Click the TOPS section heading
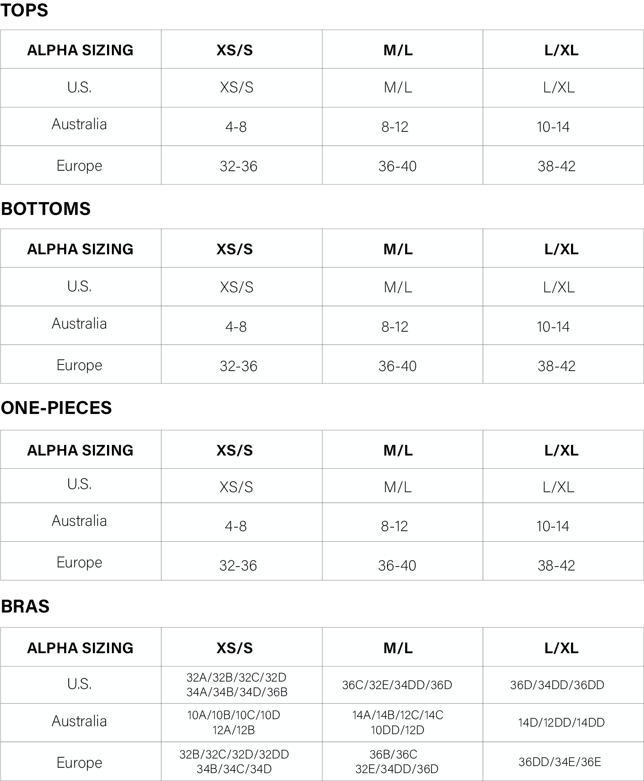The image size is (644, 781). click(x=24, y=10)
